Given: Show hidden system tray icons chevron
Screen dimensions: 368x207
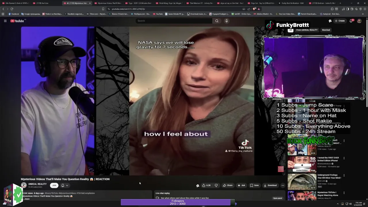Looking at the screenshot, I should pyautogui.click(x=338, y=204).
